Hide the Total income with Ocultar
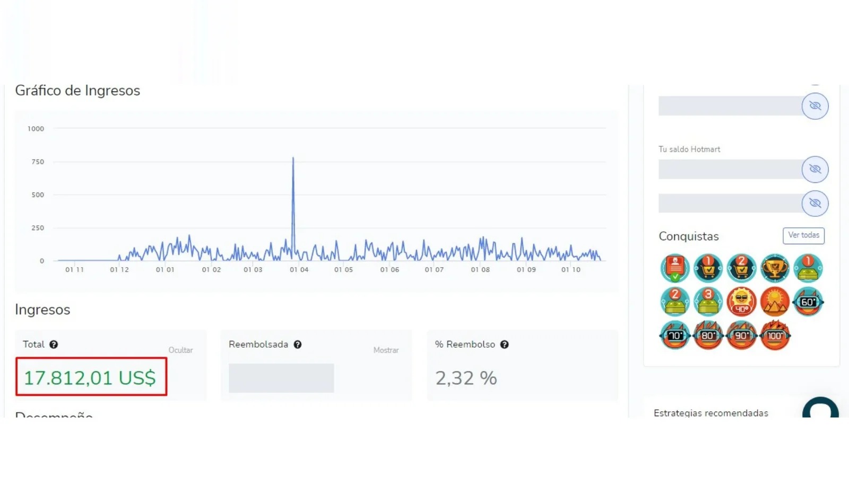 (181, 350)
